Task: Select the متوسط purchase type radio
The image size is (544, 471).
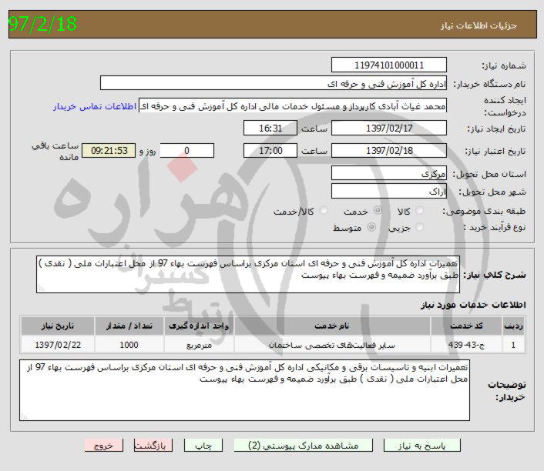Action: tap(371, 227)
